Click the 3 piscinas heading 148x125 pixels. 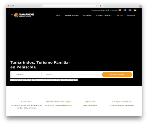click(90, 102)
